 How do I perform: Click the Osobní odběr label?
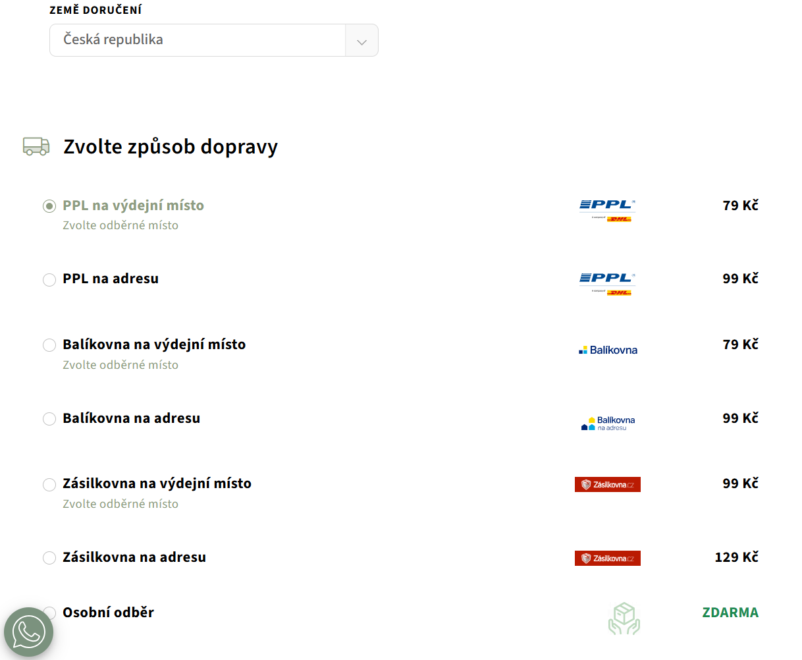point(108,613)
